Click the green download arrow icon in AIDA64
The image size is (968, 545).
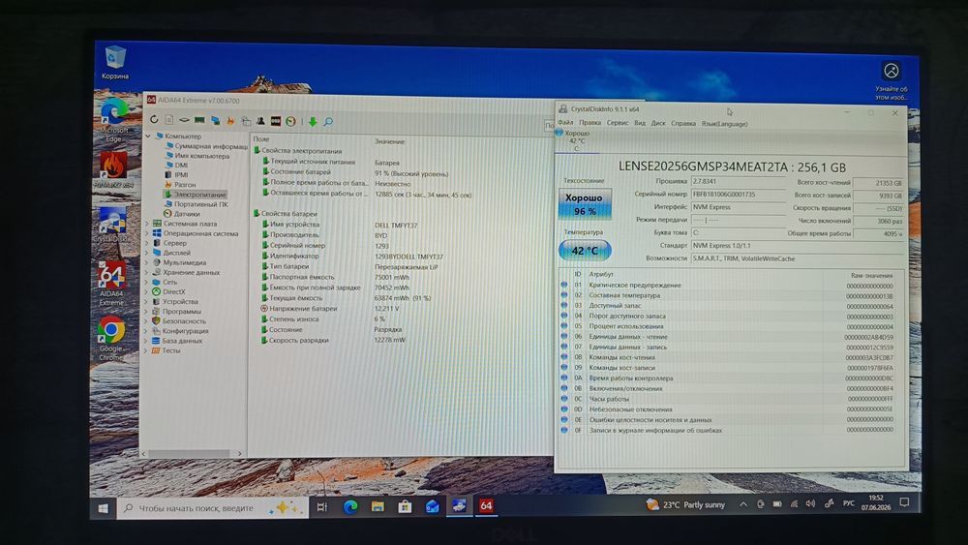click(x=313, y=122)
